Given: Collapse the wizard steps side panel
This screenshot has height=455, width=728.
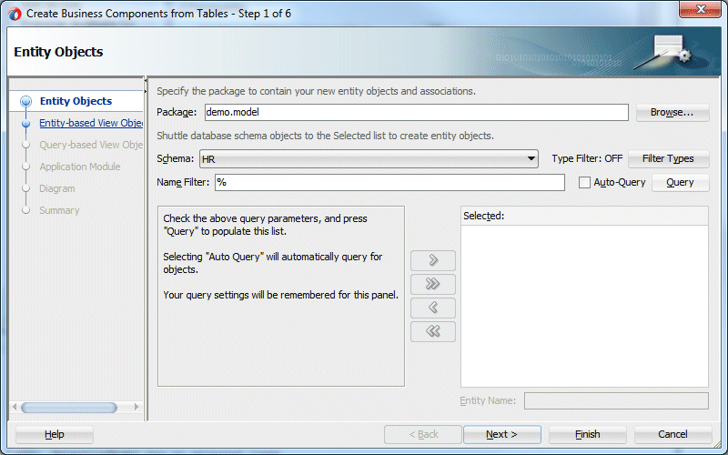Looking at the screenshot, I should click(x=146, y=81).
